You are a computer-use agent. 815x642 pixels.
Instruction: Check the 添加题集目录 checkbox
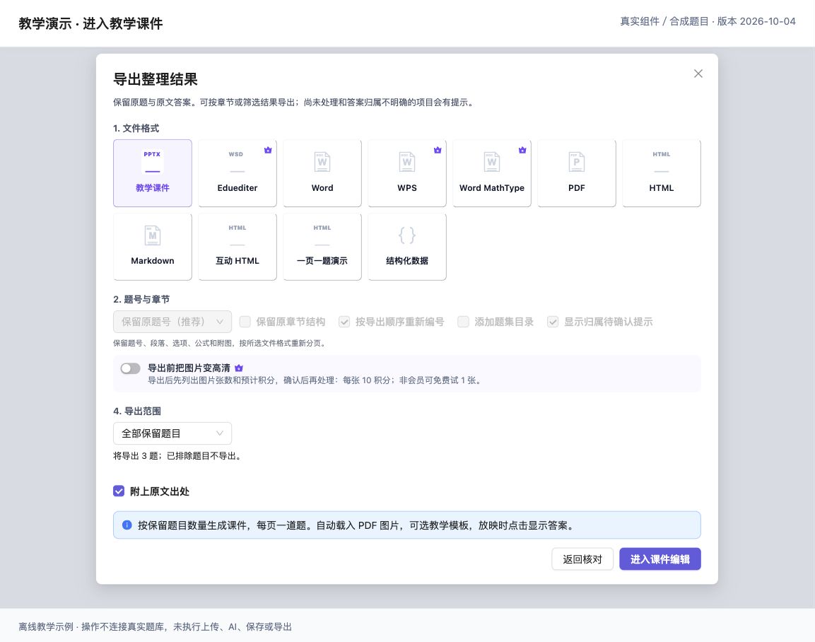(463, 322)
